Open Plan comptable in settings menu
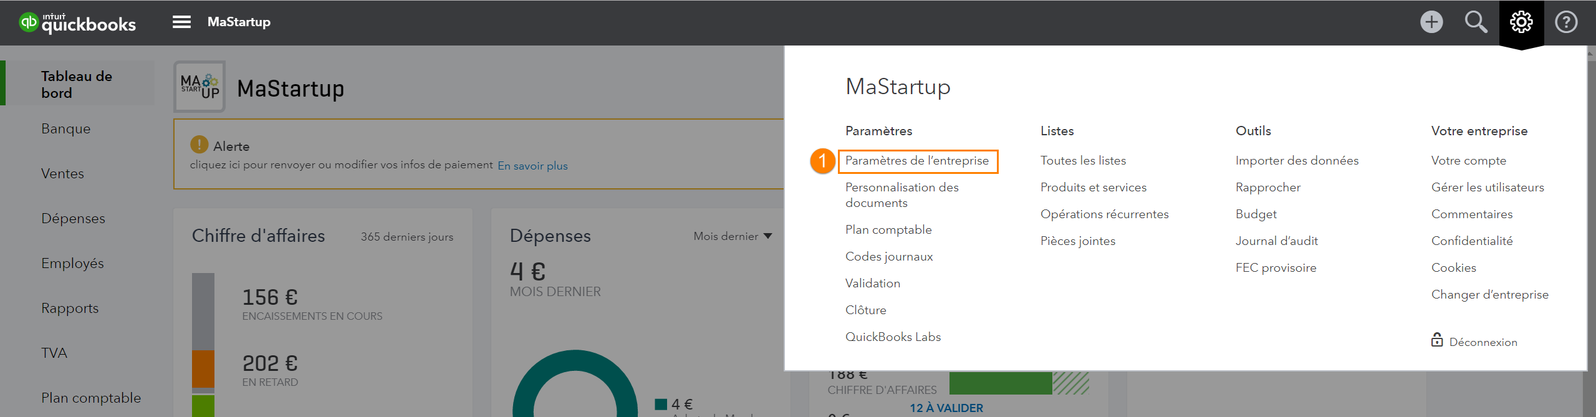Viewport: 1596px width, 417px height. (888, 229)
